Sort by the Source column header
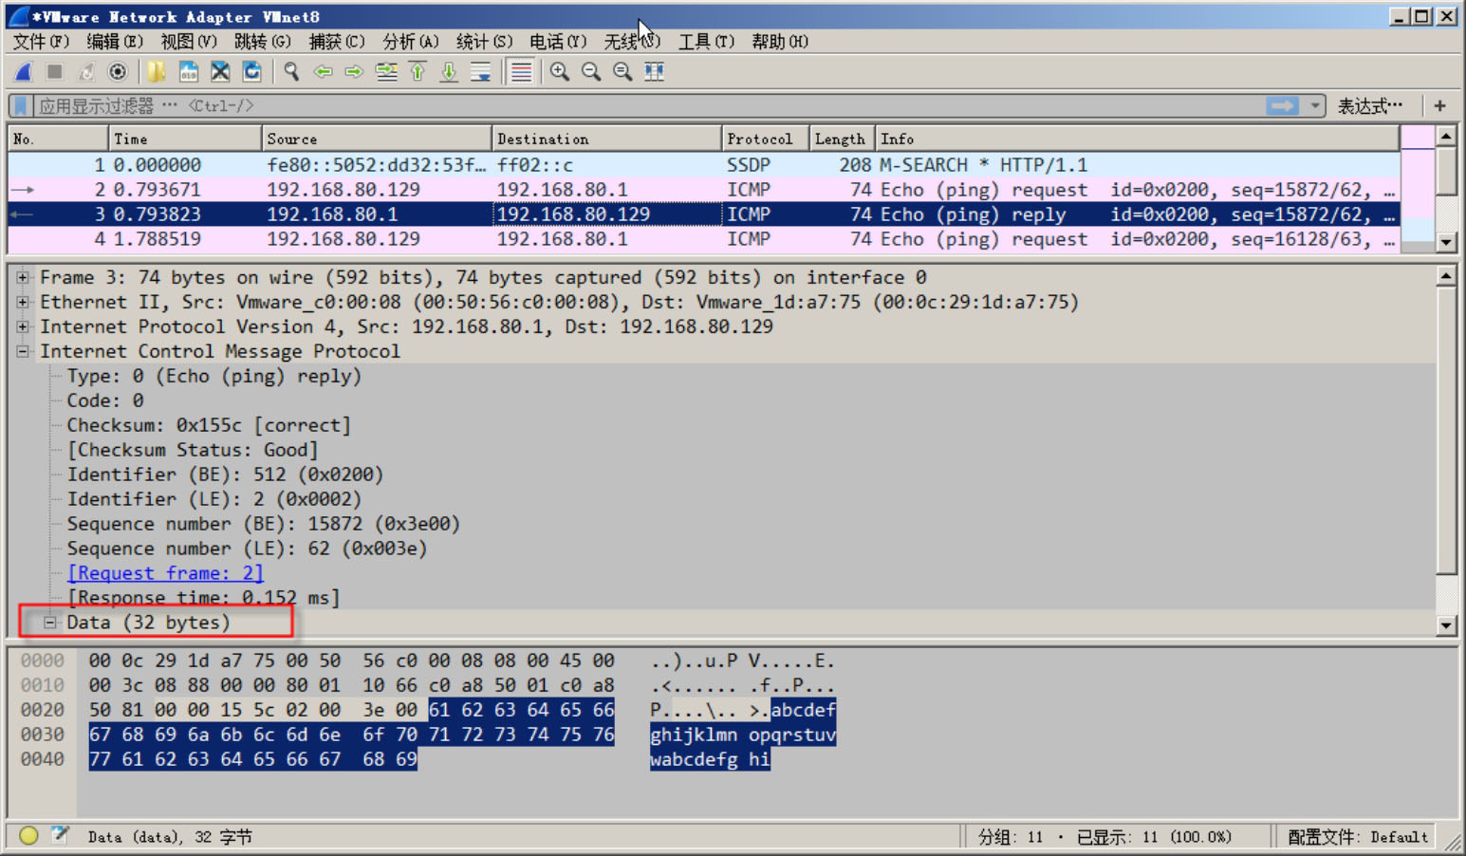 (377, 139)
